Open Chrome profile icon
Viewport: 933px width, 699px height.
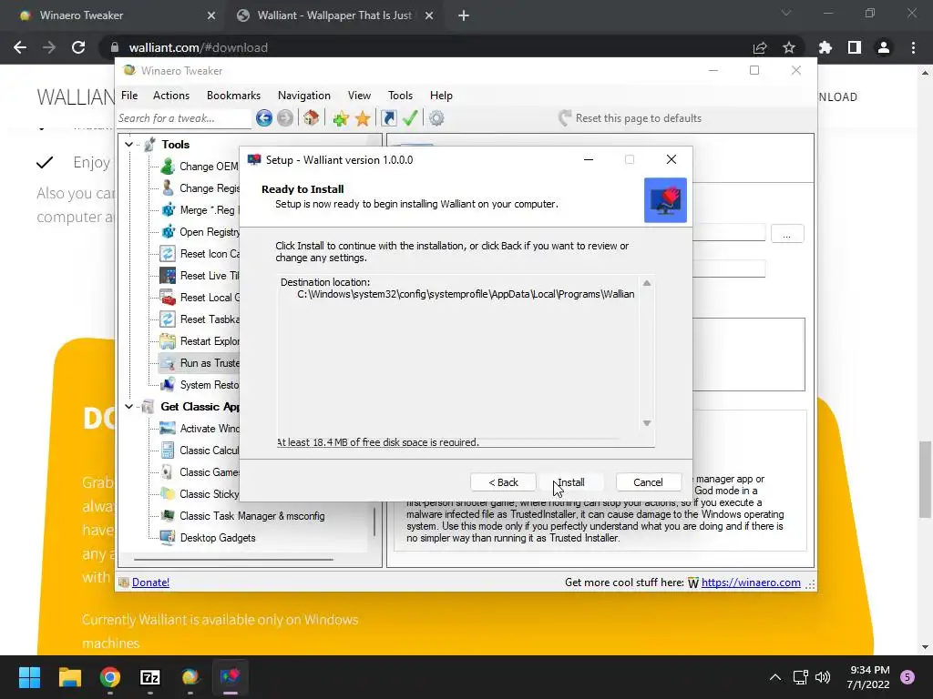click(x=884, y=47)
